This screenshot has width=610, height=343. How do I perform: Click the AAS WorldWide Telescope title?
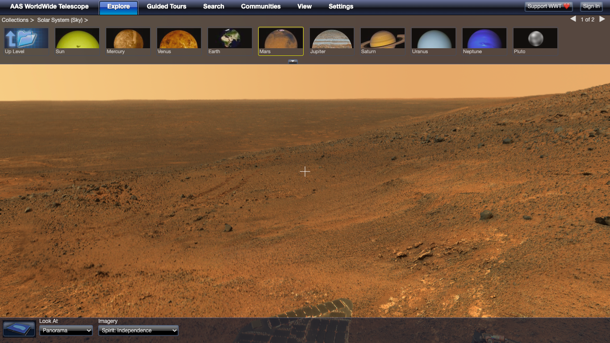coord(50,7)
